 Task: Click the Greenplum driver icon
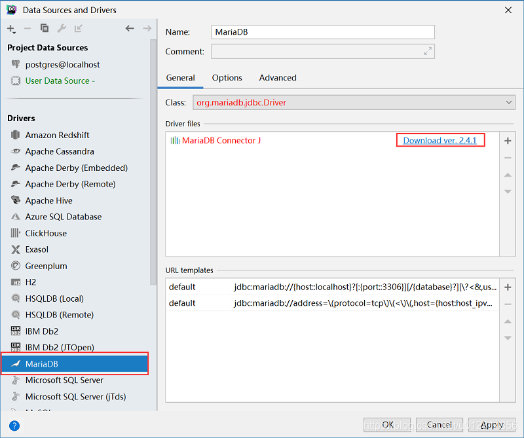tap(15, 266)
